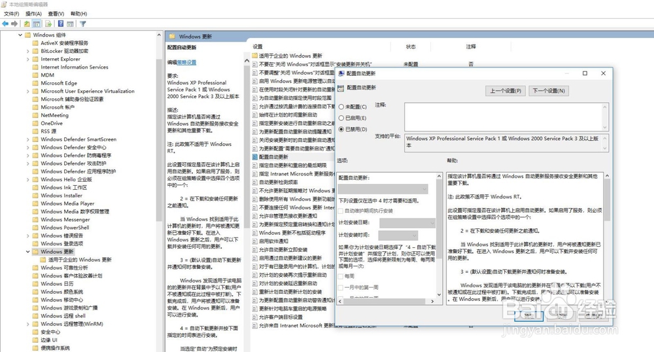This screenshot has height=352, width=654.
Task: Click 上一个设置(P) button
Action: [506, 90]
